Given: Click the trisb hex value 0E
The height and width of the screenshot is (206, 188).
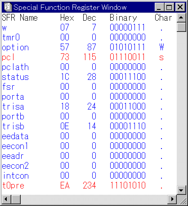Looking at the screenshot, I should (x=65, y=126).
